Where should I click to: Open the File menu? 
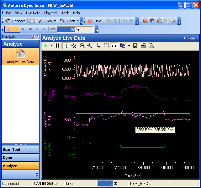tap(8, 13)
